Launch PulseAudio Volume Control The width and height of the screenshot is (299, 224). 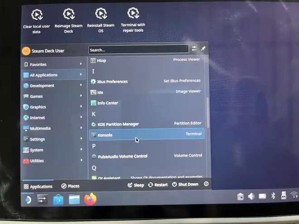[147, 156]
